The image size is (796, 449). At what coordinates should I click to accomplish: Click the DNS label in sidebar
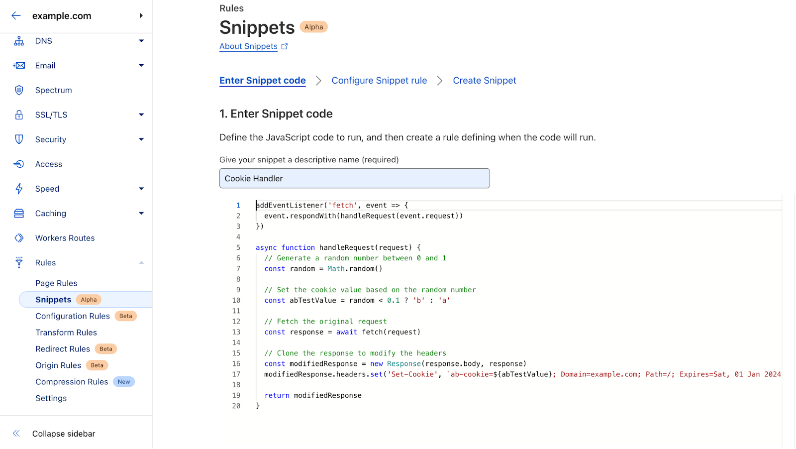pos(43,41)
